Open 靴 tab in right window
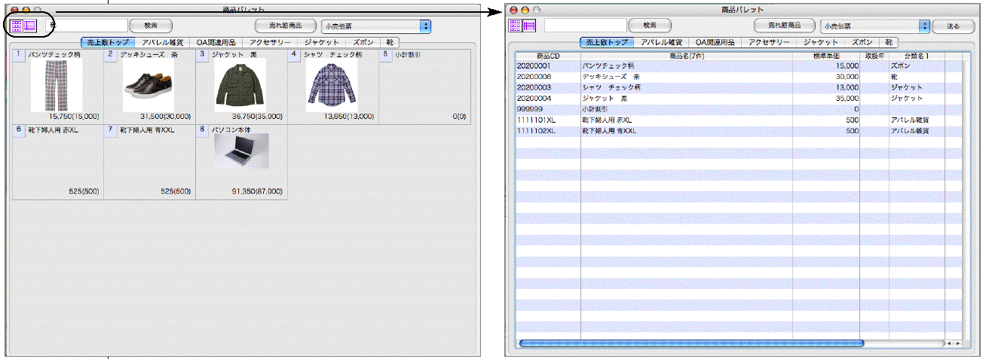Viewport: 983px width, 359px height. 889,43
